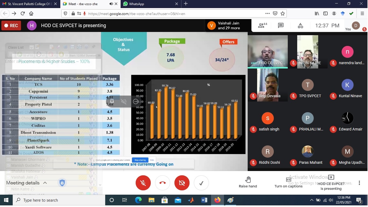
Task: Select Regi Devasia's video tile
Action: click(x=268, y=85)
